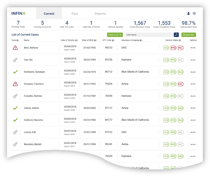Open options menu for Bern, Anthony
210x183 pixels.
tap(193, 48)
